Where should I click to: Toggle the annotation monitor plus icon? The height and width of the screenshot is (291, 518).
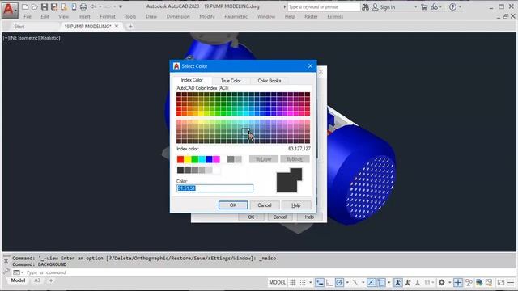point(458,282)
